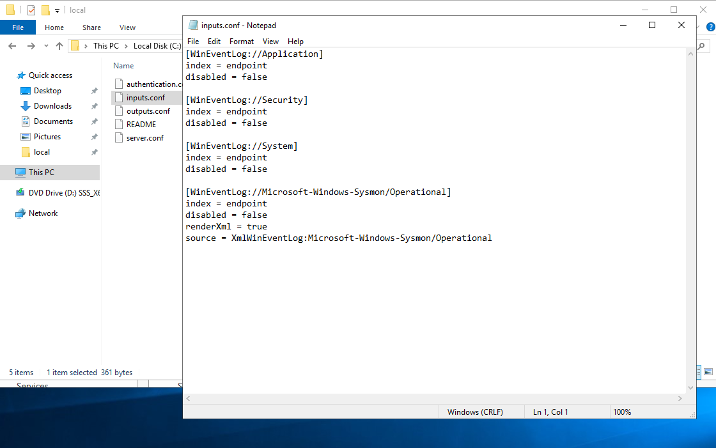The image size is (716, 448).
Task: Click the Documents pin icon
Action: 94,121
